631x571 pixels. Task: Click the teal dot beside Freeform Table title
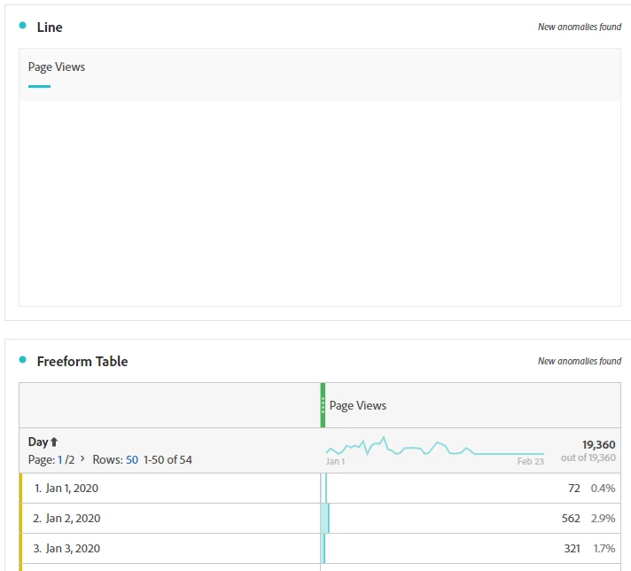point(22,360)
